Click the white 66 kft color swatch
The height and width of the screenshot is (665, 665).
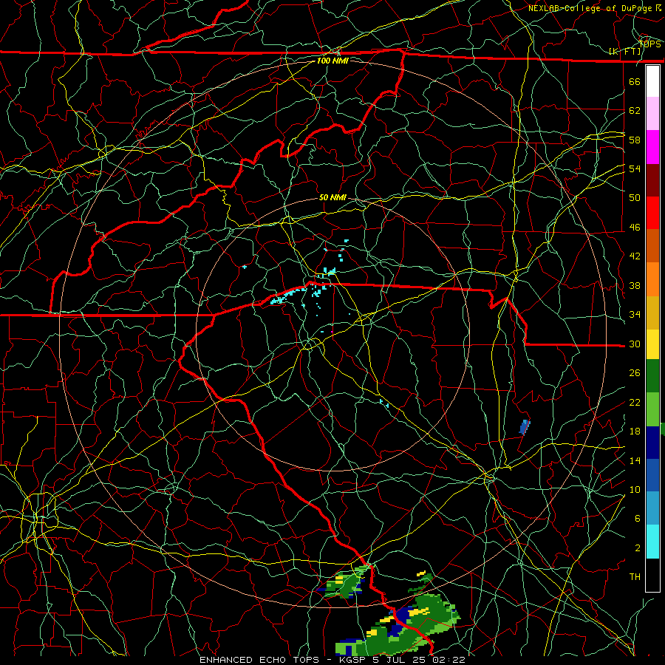652,81
